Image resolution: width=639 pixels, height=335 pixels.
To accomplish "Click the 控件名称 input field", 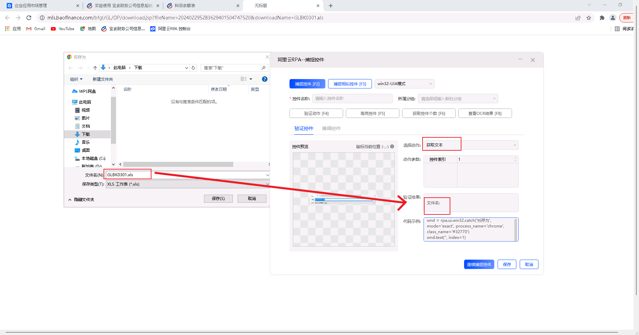I will coord(352,98).
